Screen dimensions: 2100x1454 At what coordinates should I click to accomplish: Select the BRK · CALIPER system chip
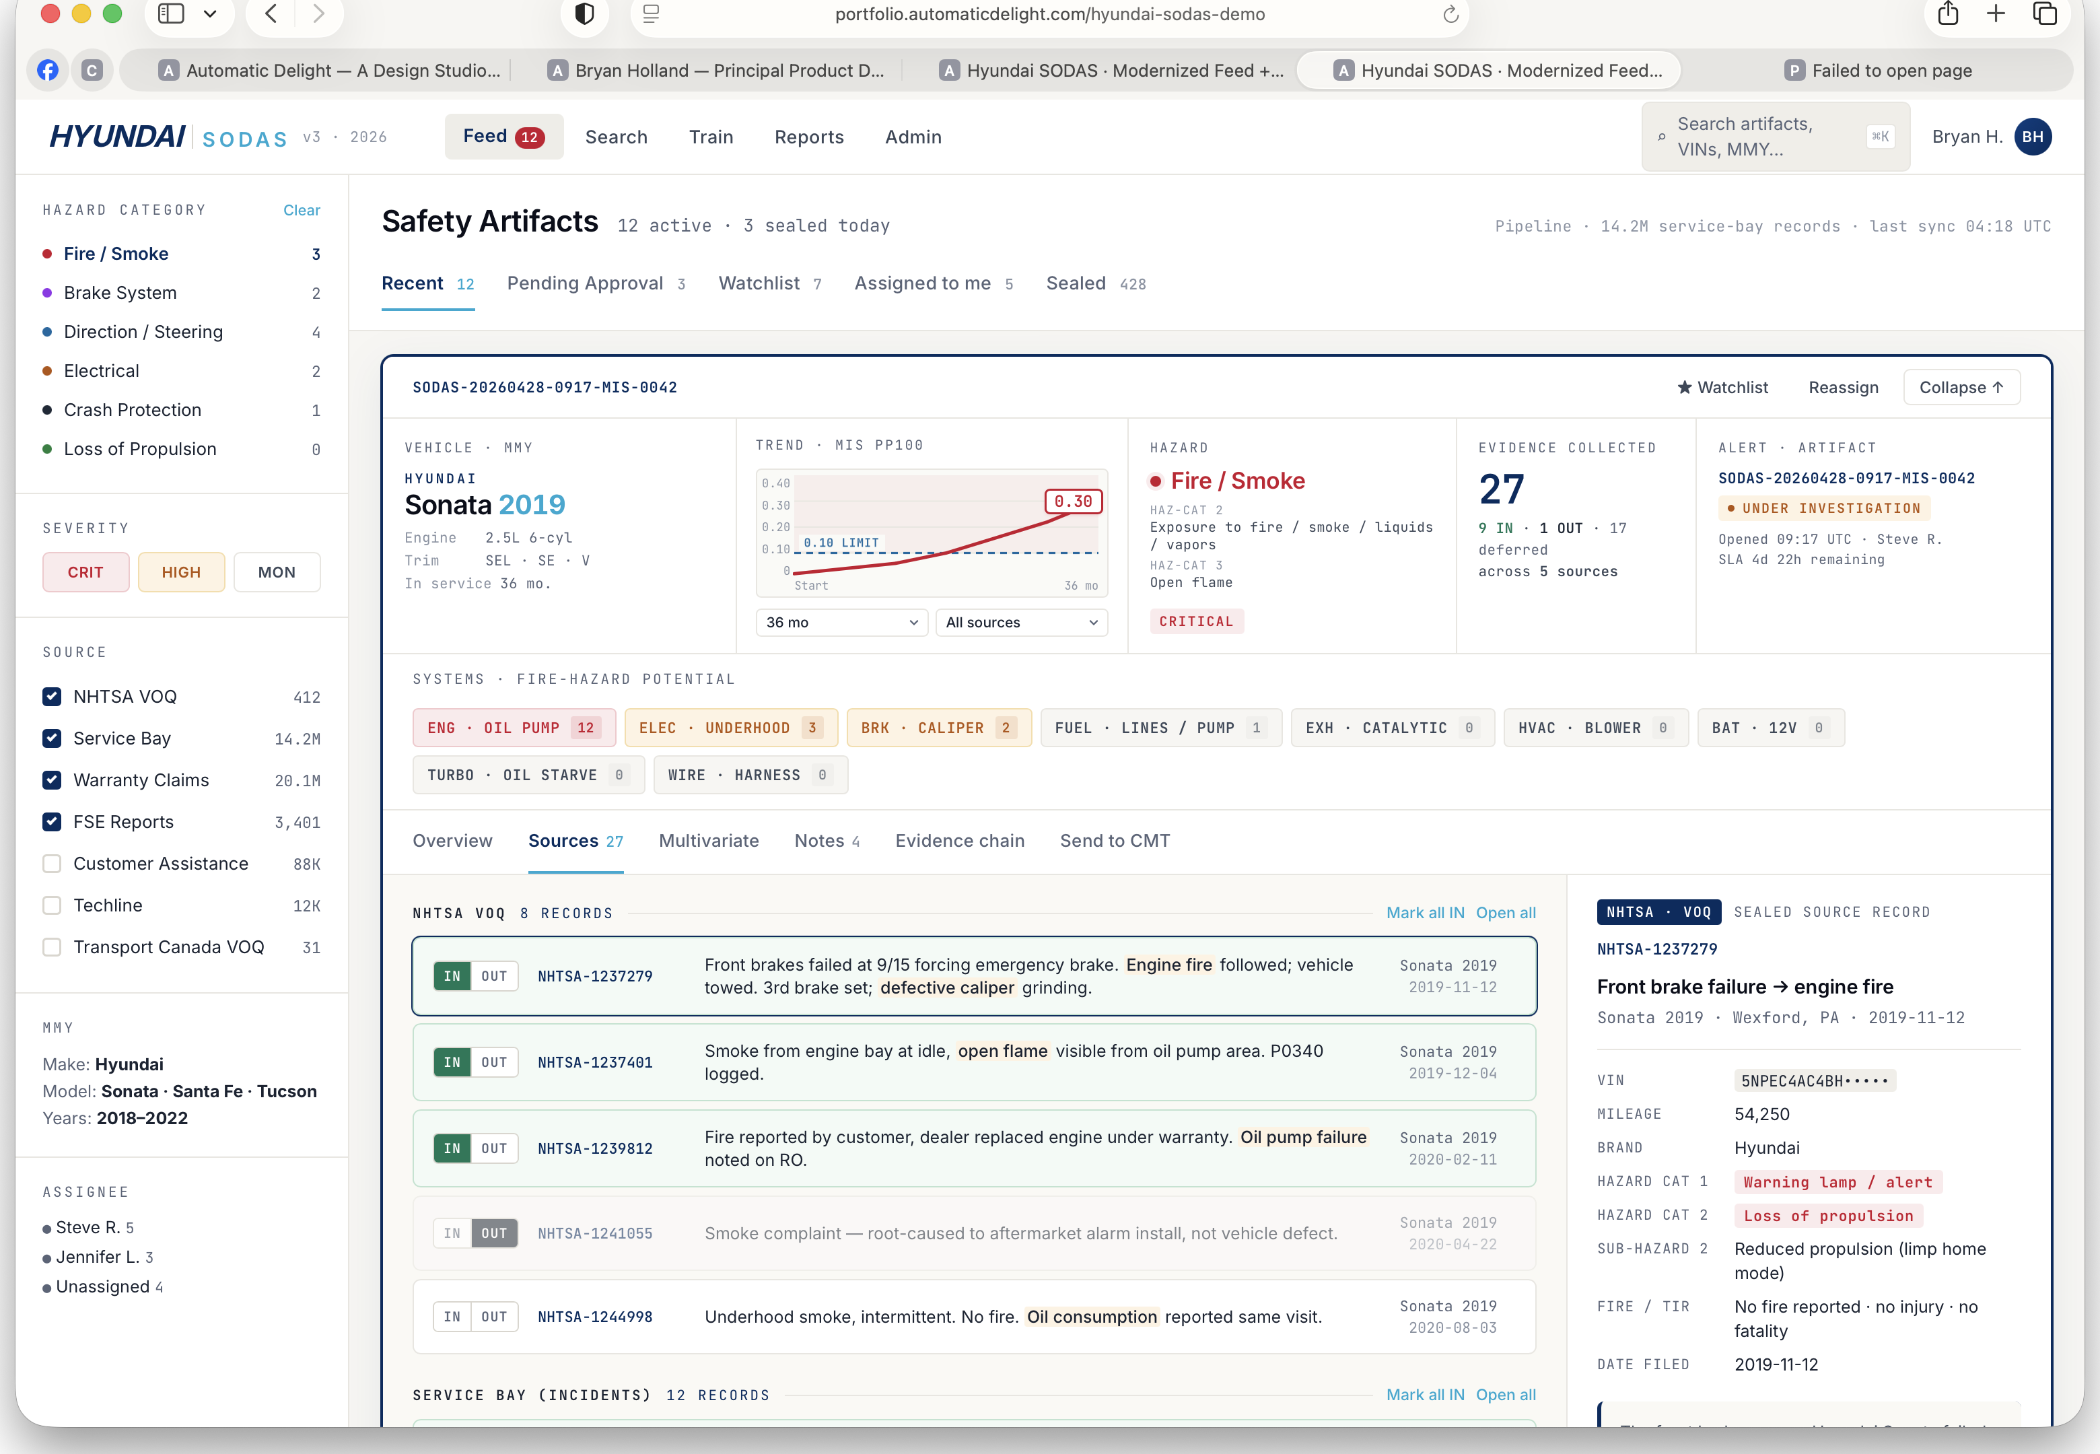939,728
